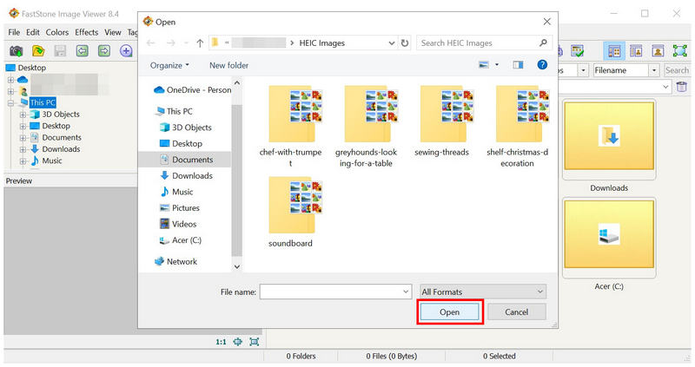Expand the Downloads node in FastStone tree
The image size is (695, 367).
click(x=23, y=149)
